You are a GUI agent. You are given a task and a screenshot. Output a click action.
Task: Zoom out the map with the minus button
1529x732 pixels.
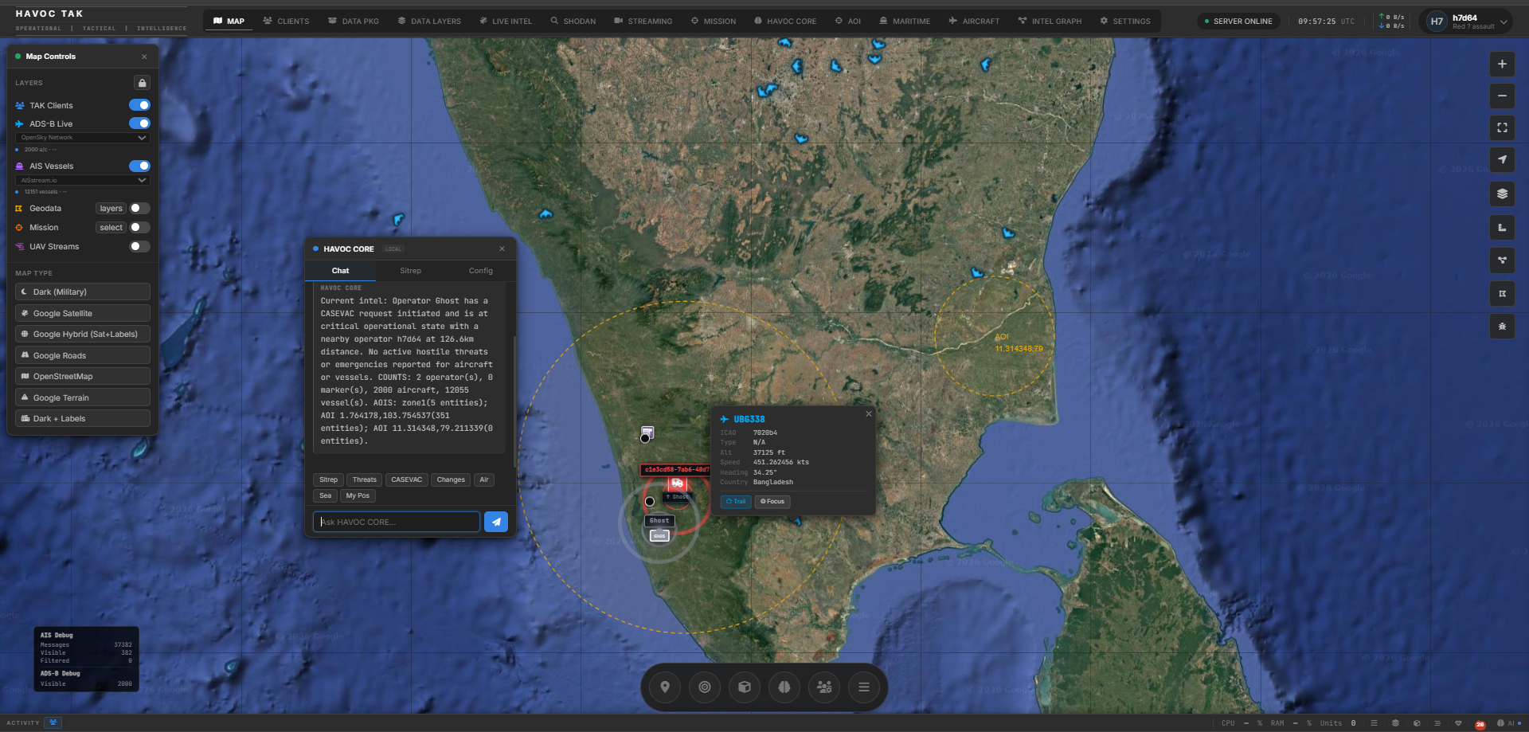click(x=1502, y=96)
